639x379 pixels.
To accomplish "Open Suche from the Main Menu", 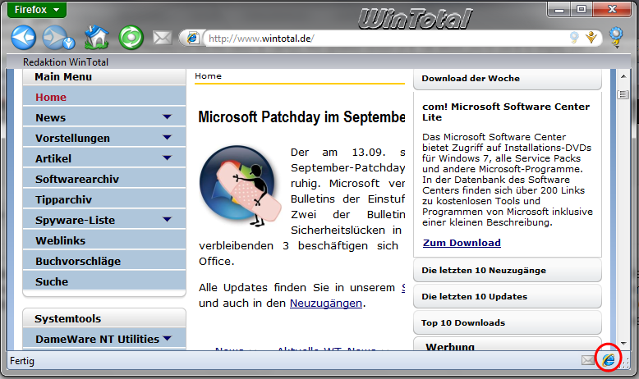I will (x=104, y=281).
